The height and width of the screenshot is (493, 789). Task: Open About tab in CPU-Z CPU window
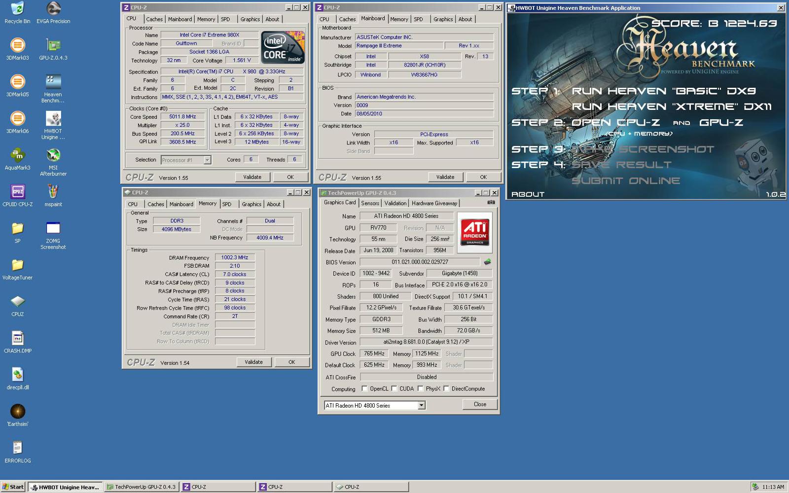[x=272, y=19]
